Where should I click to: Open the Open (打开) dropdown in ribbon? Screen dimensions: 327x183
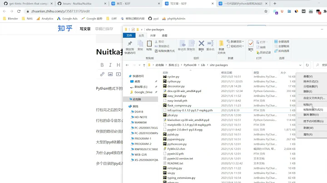261,42
